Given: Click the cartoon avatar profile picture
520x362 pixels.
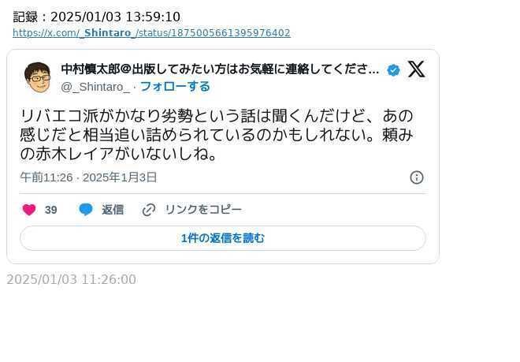Looking at the screenshot, I should click(x=38, y=77).
